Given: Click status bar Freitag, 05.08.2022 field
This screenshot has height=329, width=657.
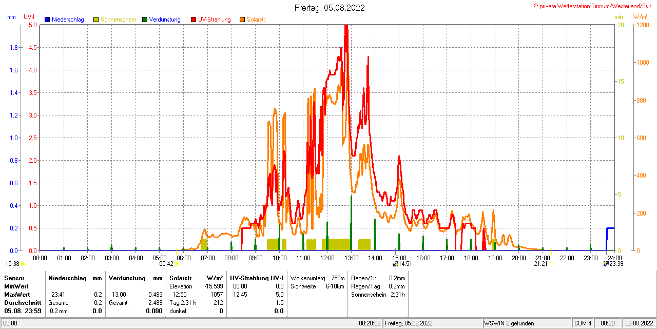Looking at the screenshot, I should click(x=433, y=323).
